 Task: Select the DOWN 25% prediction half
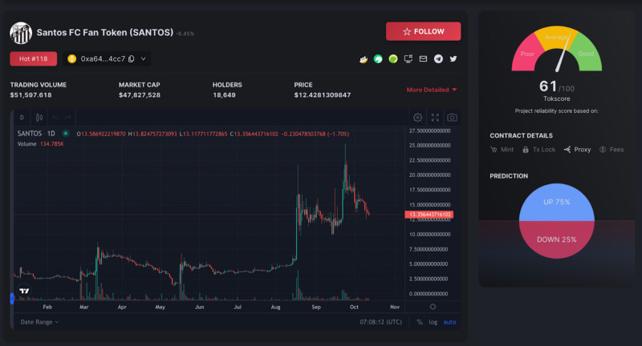(556, 239)
